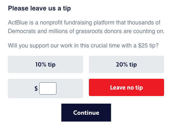This screenshot has height=132, width=172.
Task: Tap the '20% tip' label text
Action: 126,65
